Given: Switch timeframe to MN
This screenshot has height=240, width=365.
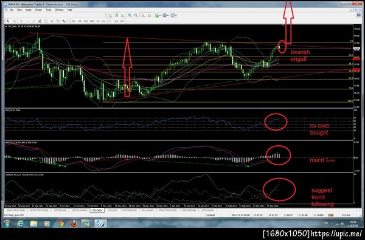Looking at the screenshot, I should (x=122, y=21).
